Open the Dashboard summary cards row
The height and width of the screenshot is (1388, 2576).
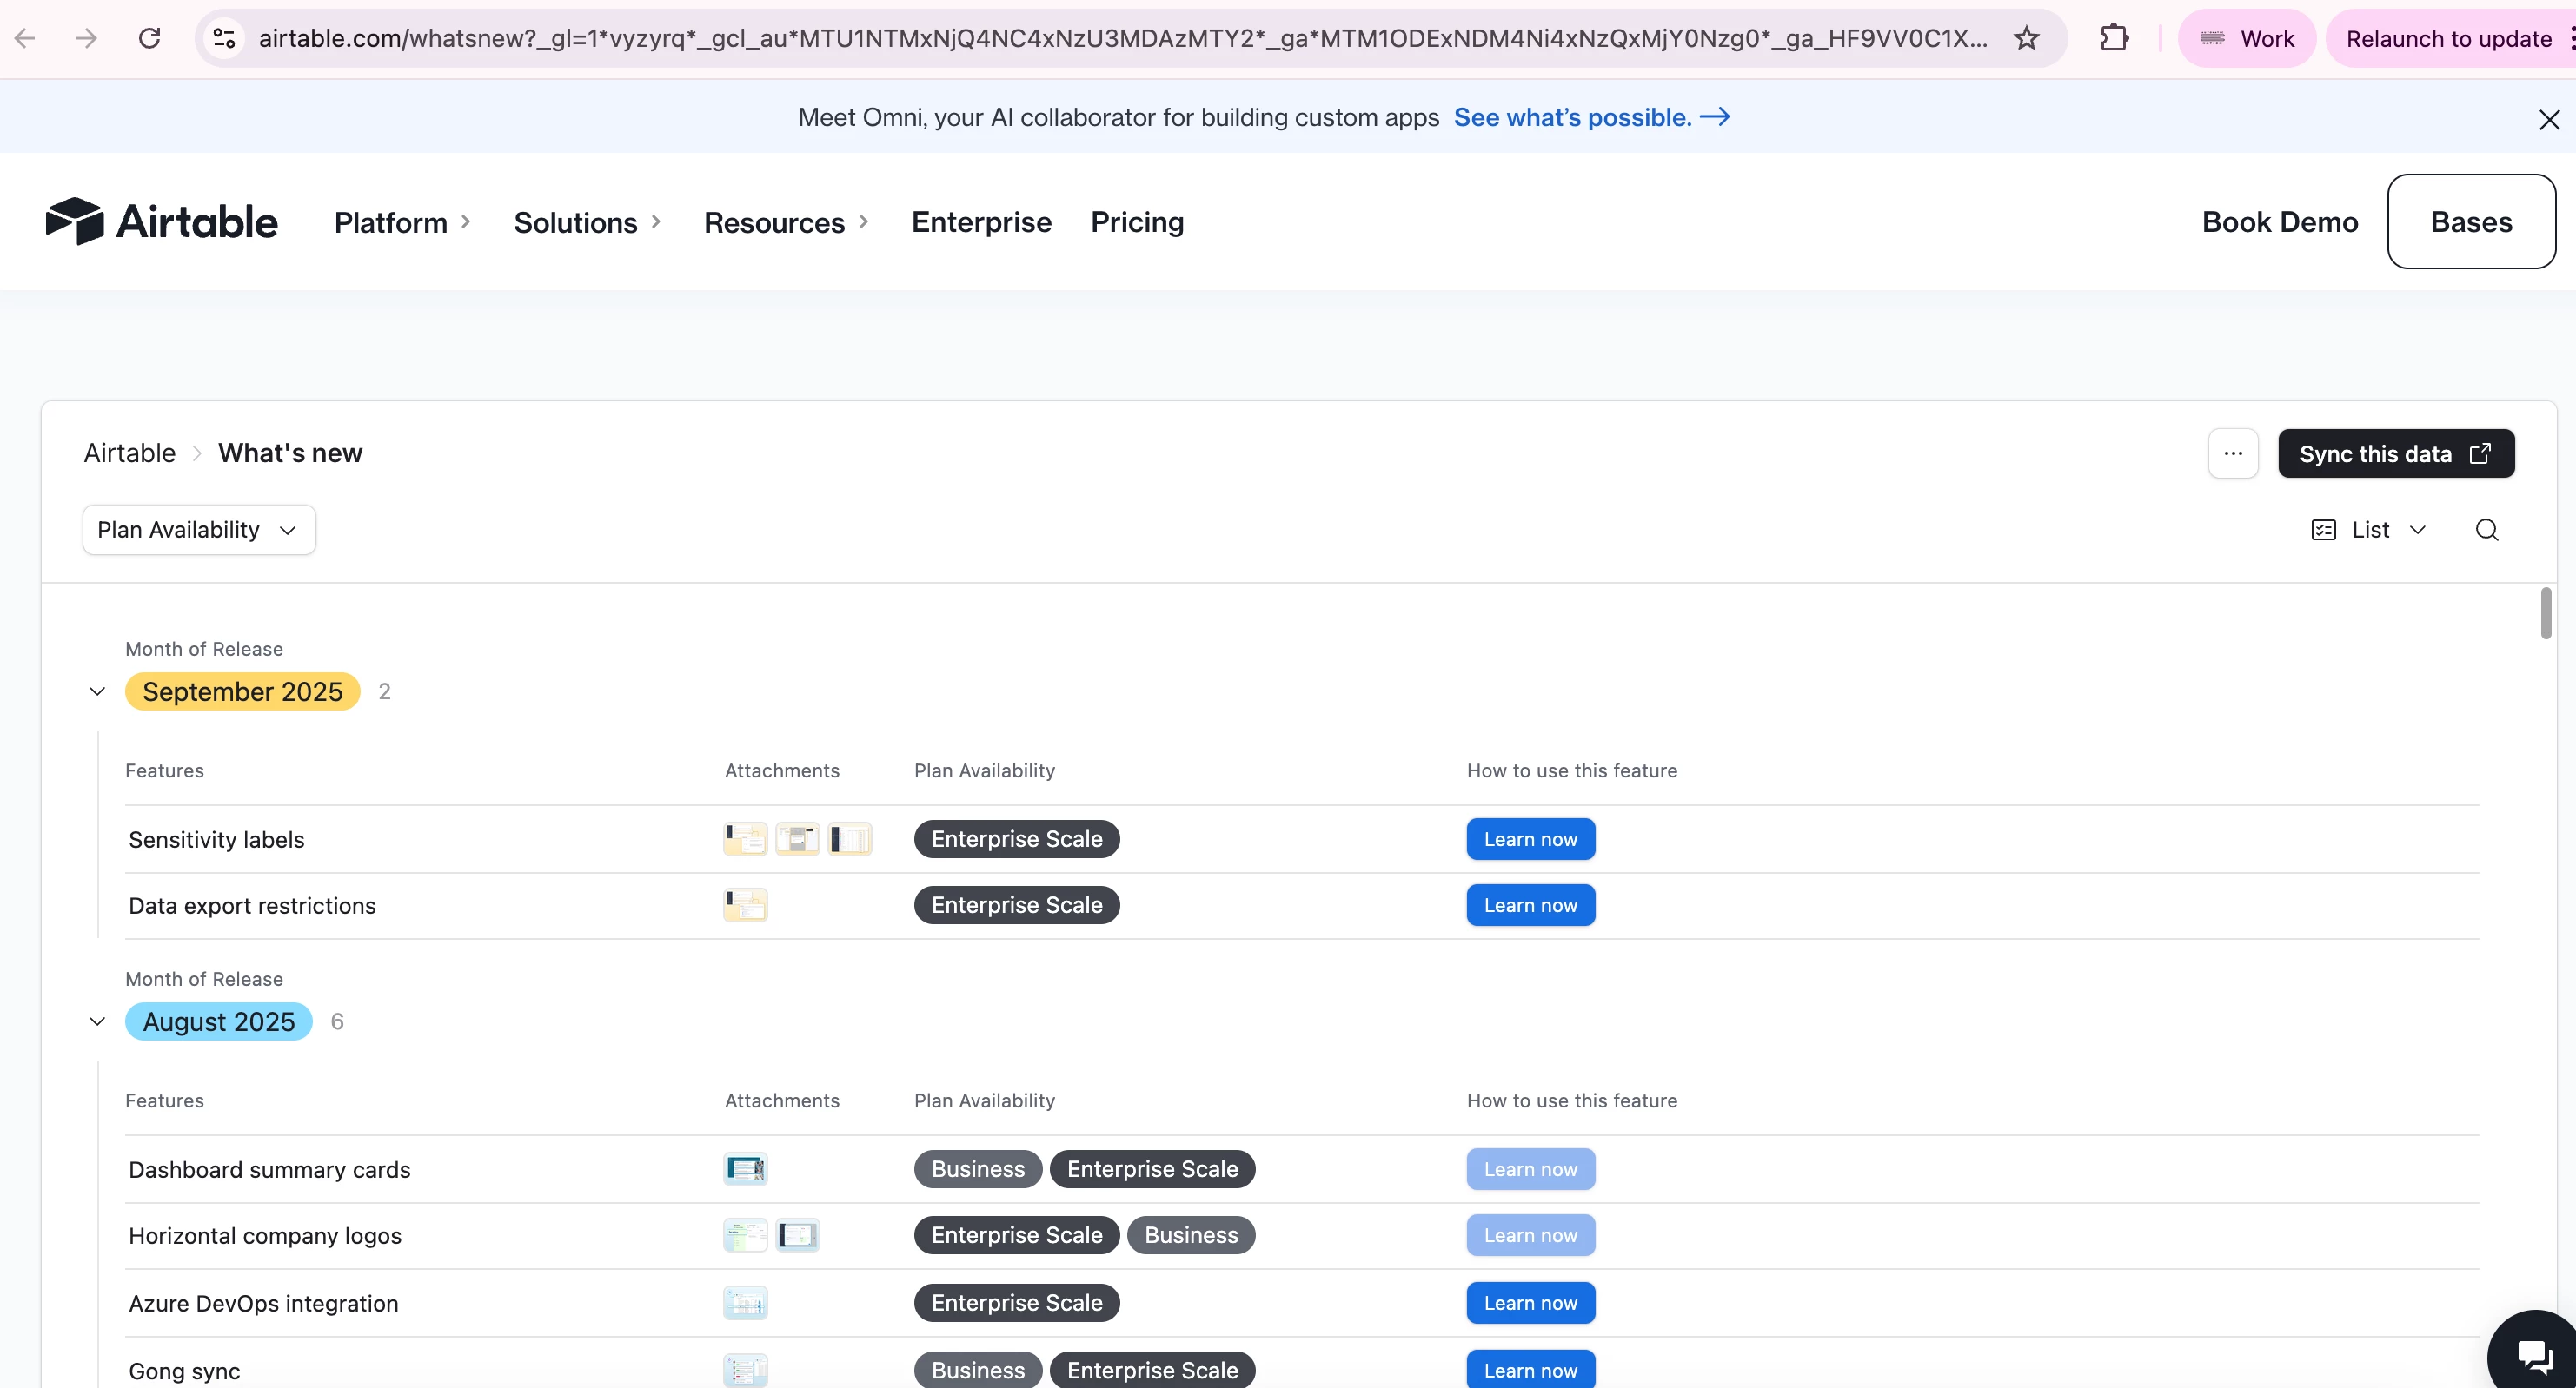tap(1302, 1168)
